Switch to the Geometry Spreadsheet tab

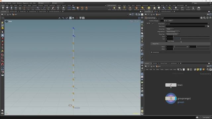point(54,12)
